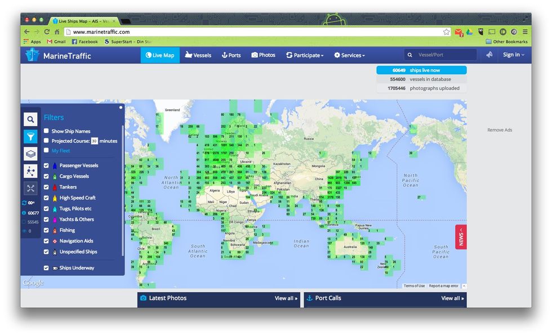The width and height of the screenshot is (552, 336).
Task: View all Latest Photos
Action: 286,298
